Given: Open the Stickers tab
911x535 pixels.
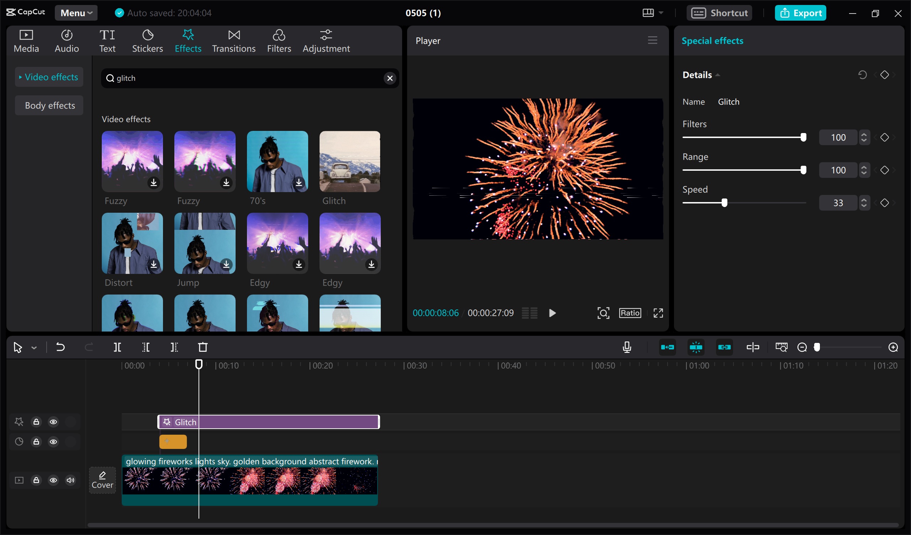Looking at the screenshot, I should [147, 41].
